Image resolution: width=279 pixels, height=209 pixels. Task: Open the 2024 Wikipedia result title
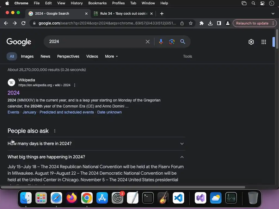(x=14, y=93)
